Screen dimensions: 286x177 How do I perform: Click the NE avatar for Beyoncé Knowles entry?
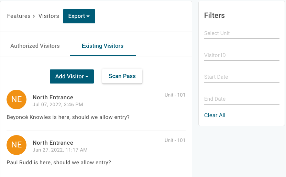(16, 99)
